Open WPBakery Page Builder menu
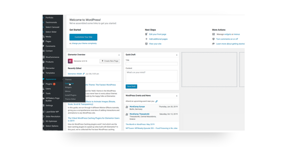 [x=52, y=99]
